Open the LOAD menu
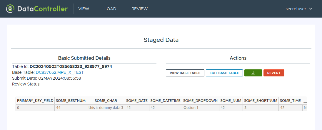 coord(110,9)
